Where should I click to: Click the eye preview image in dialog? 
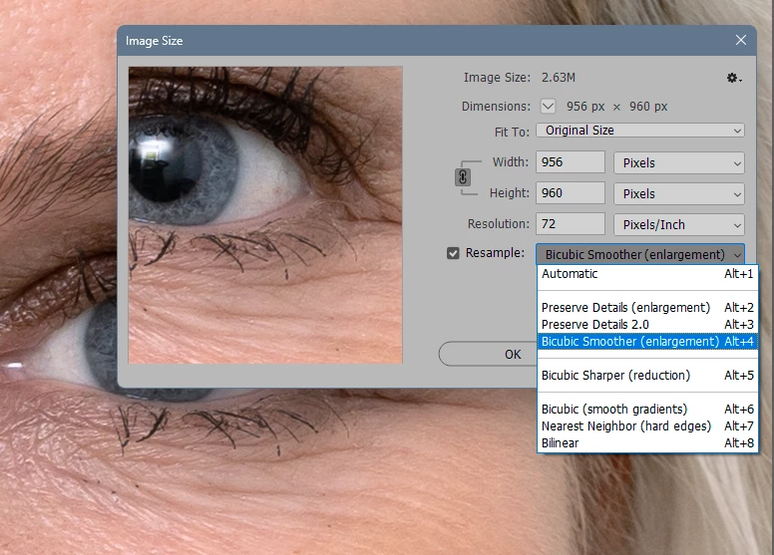[265, 215]
